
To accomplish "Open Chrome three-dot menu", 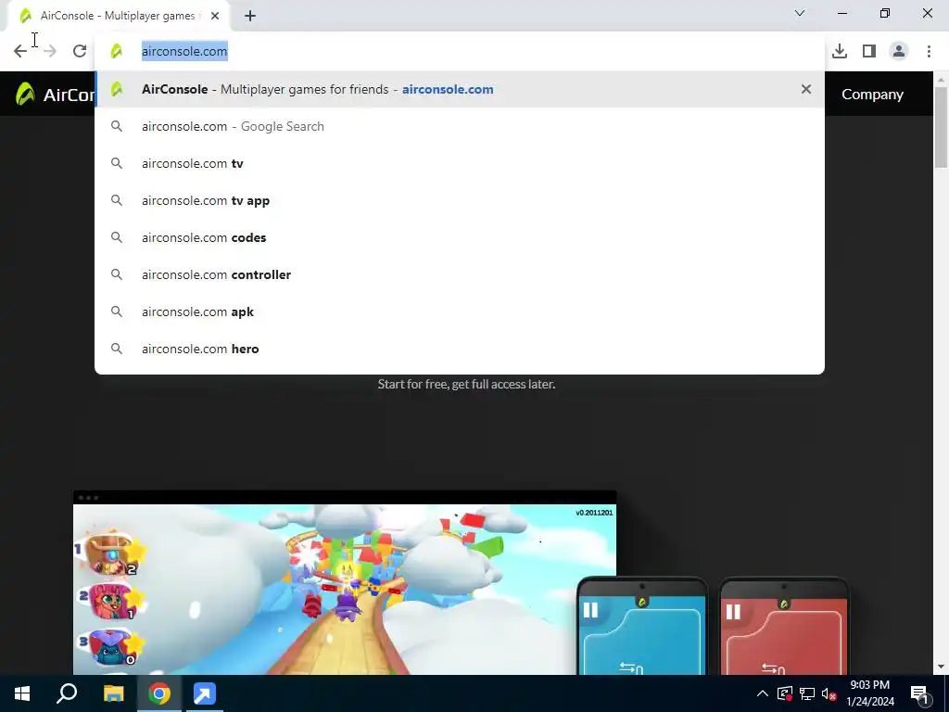I will pyautogui.click(x=929, y=52).
